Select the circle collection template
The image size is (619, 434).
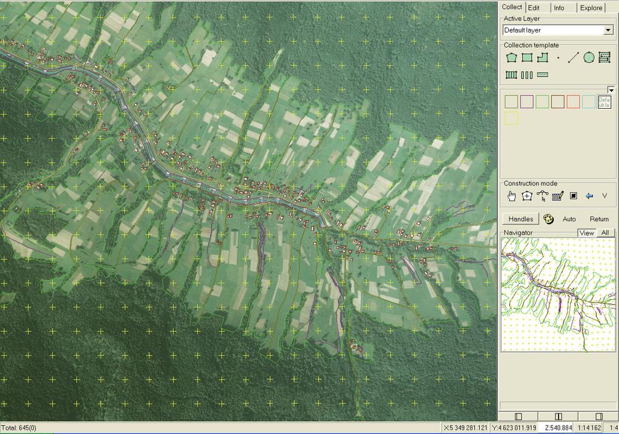(x=589, y=57)
